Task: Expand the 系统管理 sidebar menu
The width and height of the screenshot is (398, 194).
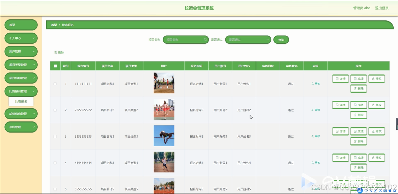Action: pos(21,127)
